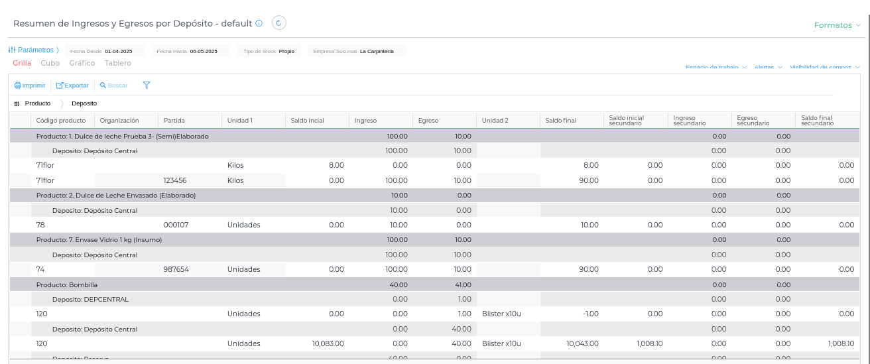870x364 pixels.
Task: Switch to the Gráfico tab
Action: click(x=82, y=64)
